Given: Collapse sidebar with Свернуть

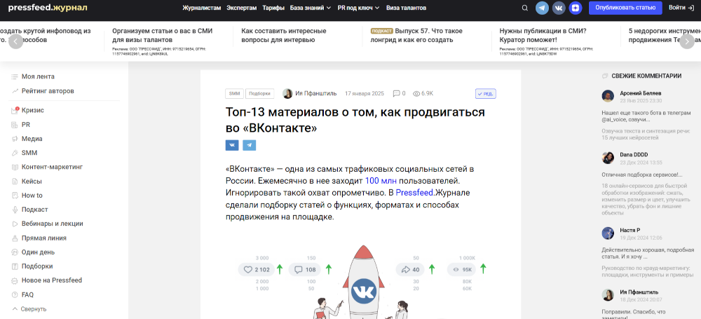Looking at the screenshot, I should coord(29,308).
